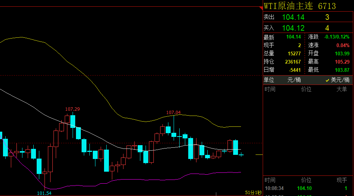Viewport: 354px width, 196px height.
Task: Click the 107.04 high label on chart
Action: click(x=173, y=113)
